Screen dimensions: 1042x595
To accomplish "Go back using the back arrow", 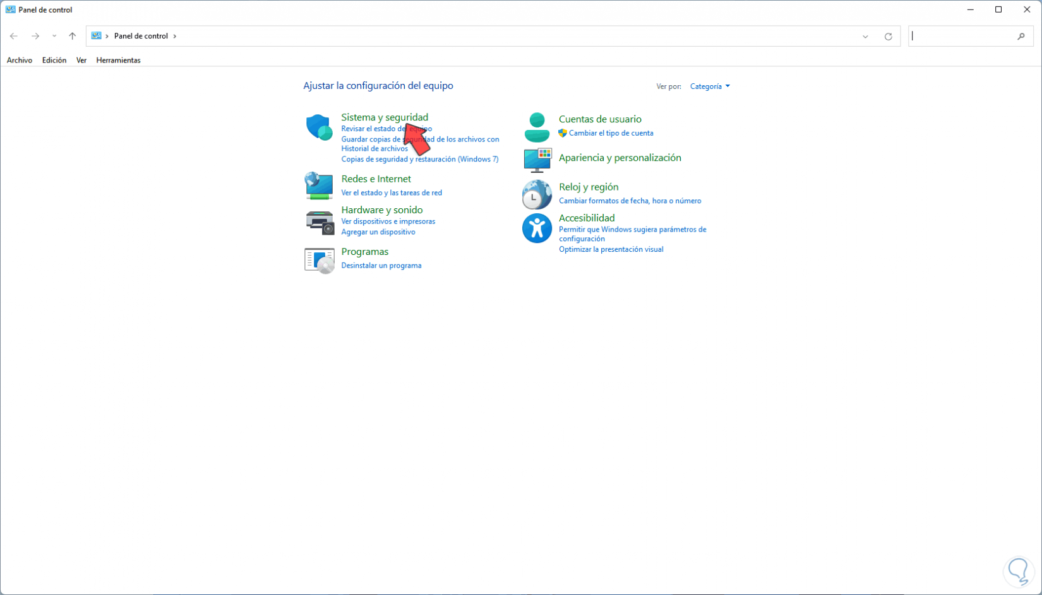I will click(x=14, y=36).
